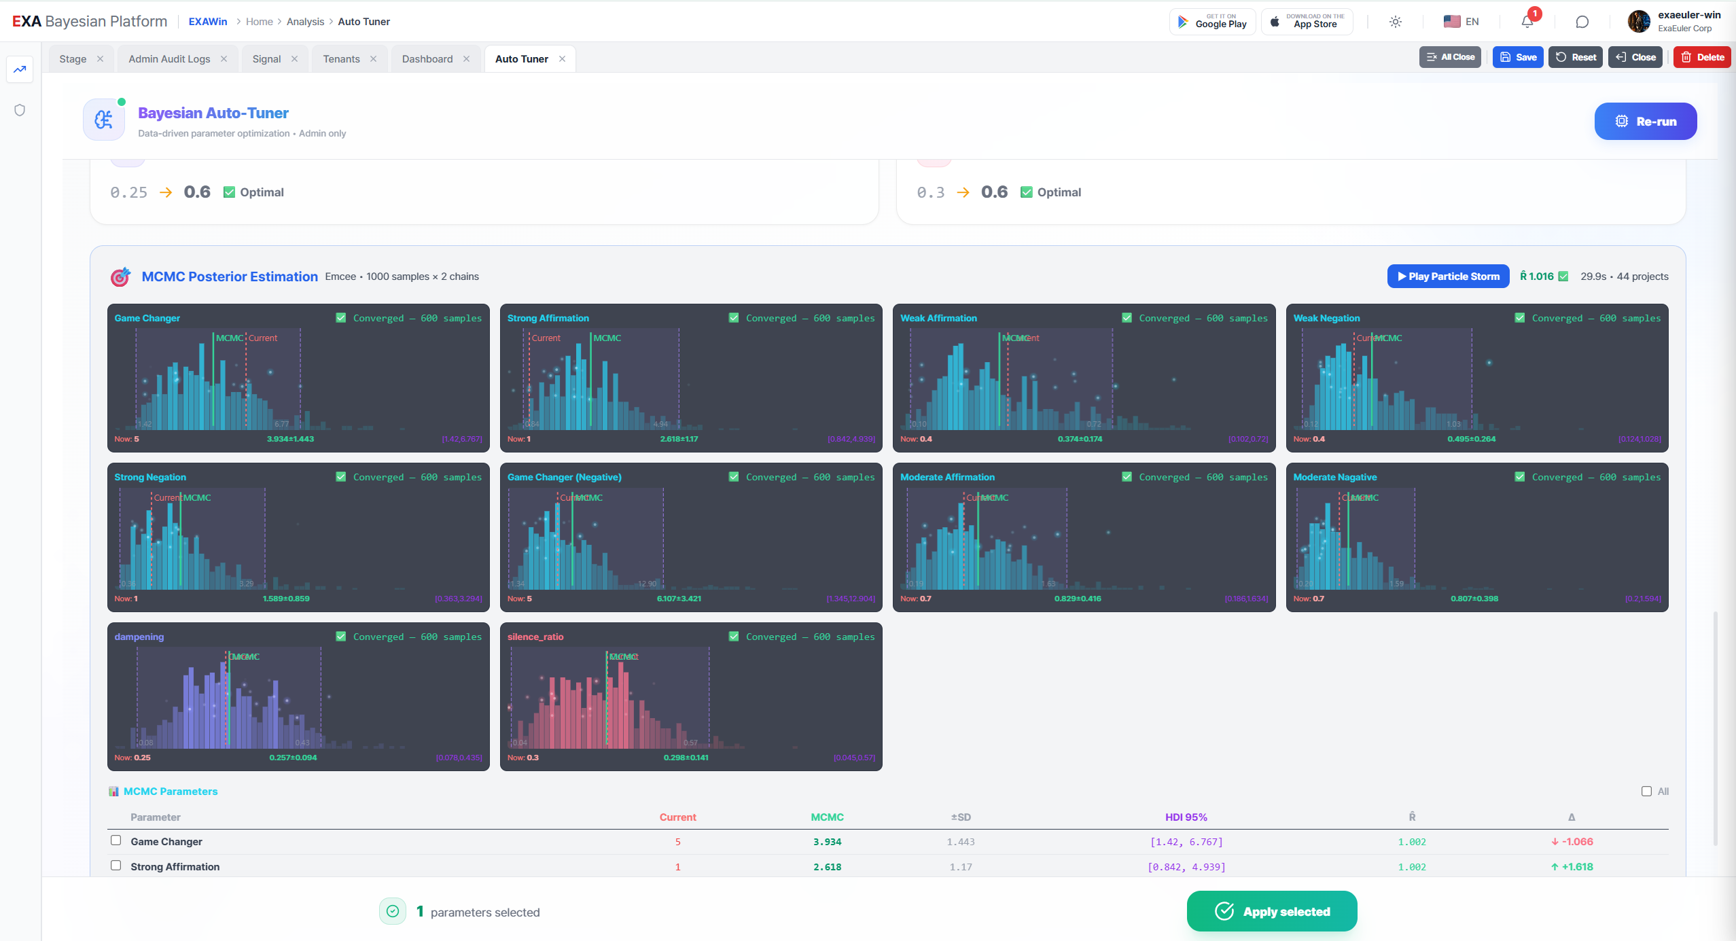Play the Particle Storm animation

tap(1448, 277)
